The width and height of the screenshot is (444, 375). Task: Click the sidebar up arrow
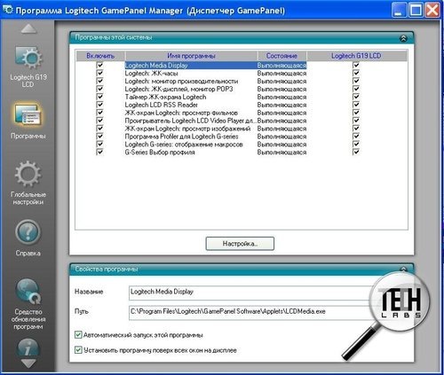pos(28,29)
